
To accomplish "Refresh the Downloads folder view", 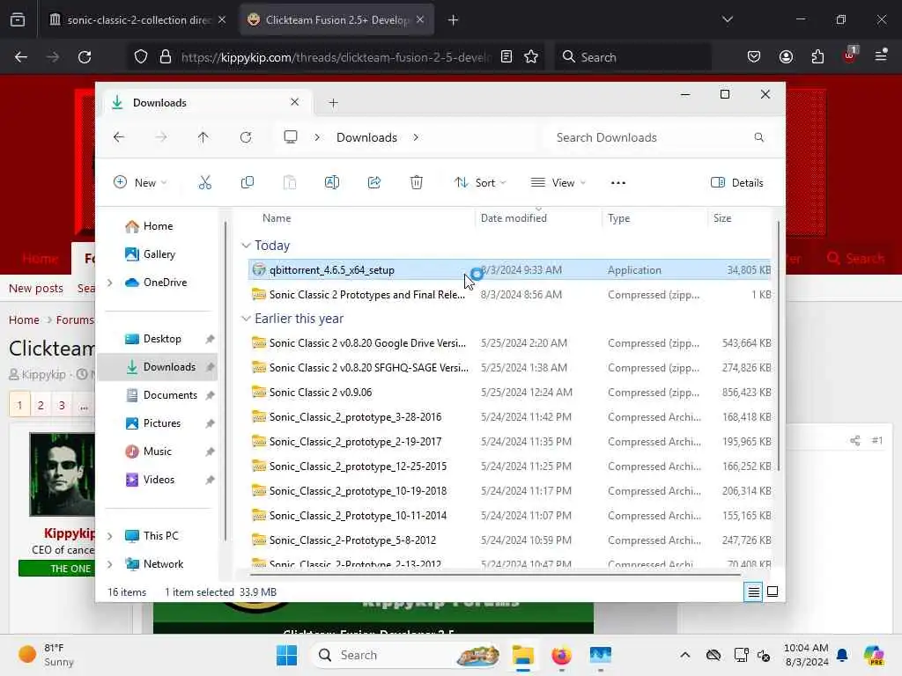I will click(246, 137).
